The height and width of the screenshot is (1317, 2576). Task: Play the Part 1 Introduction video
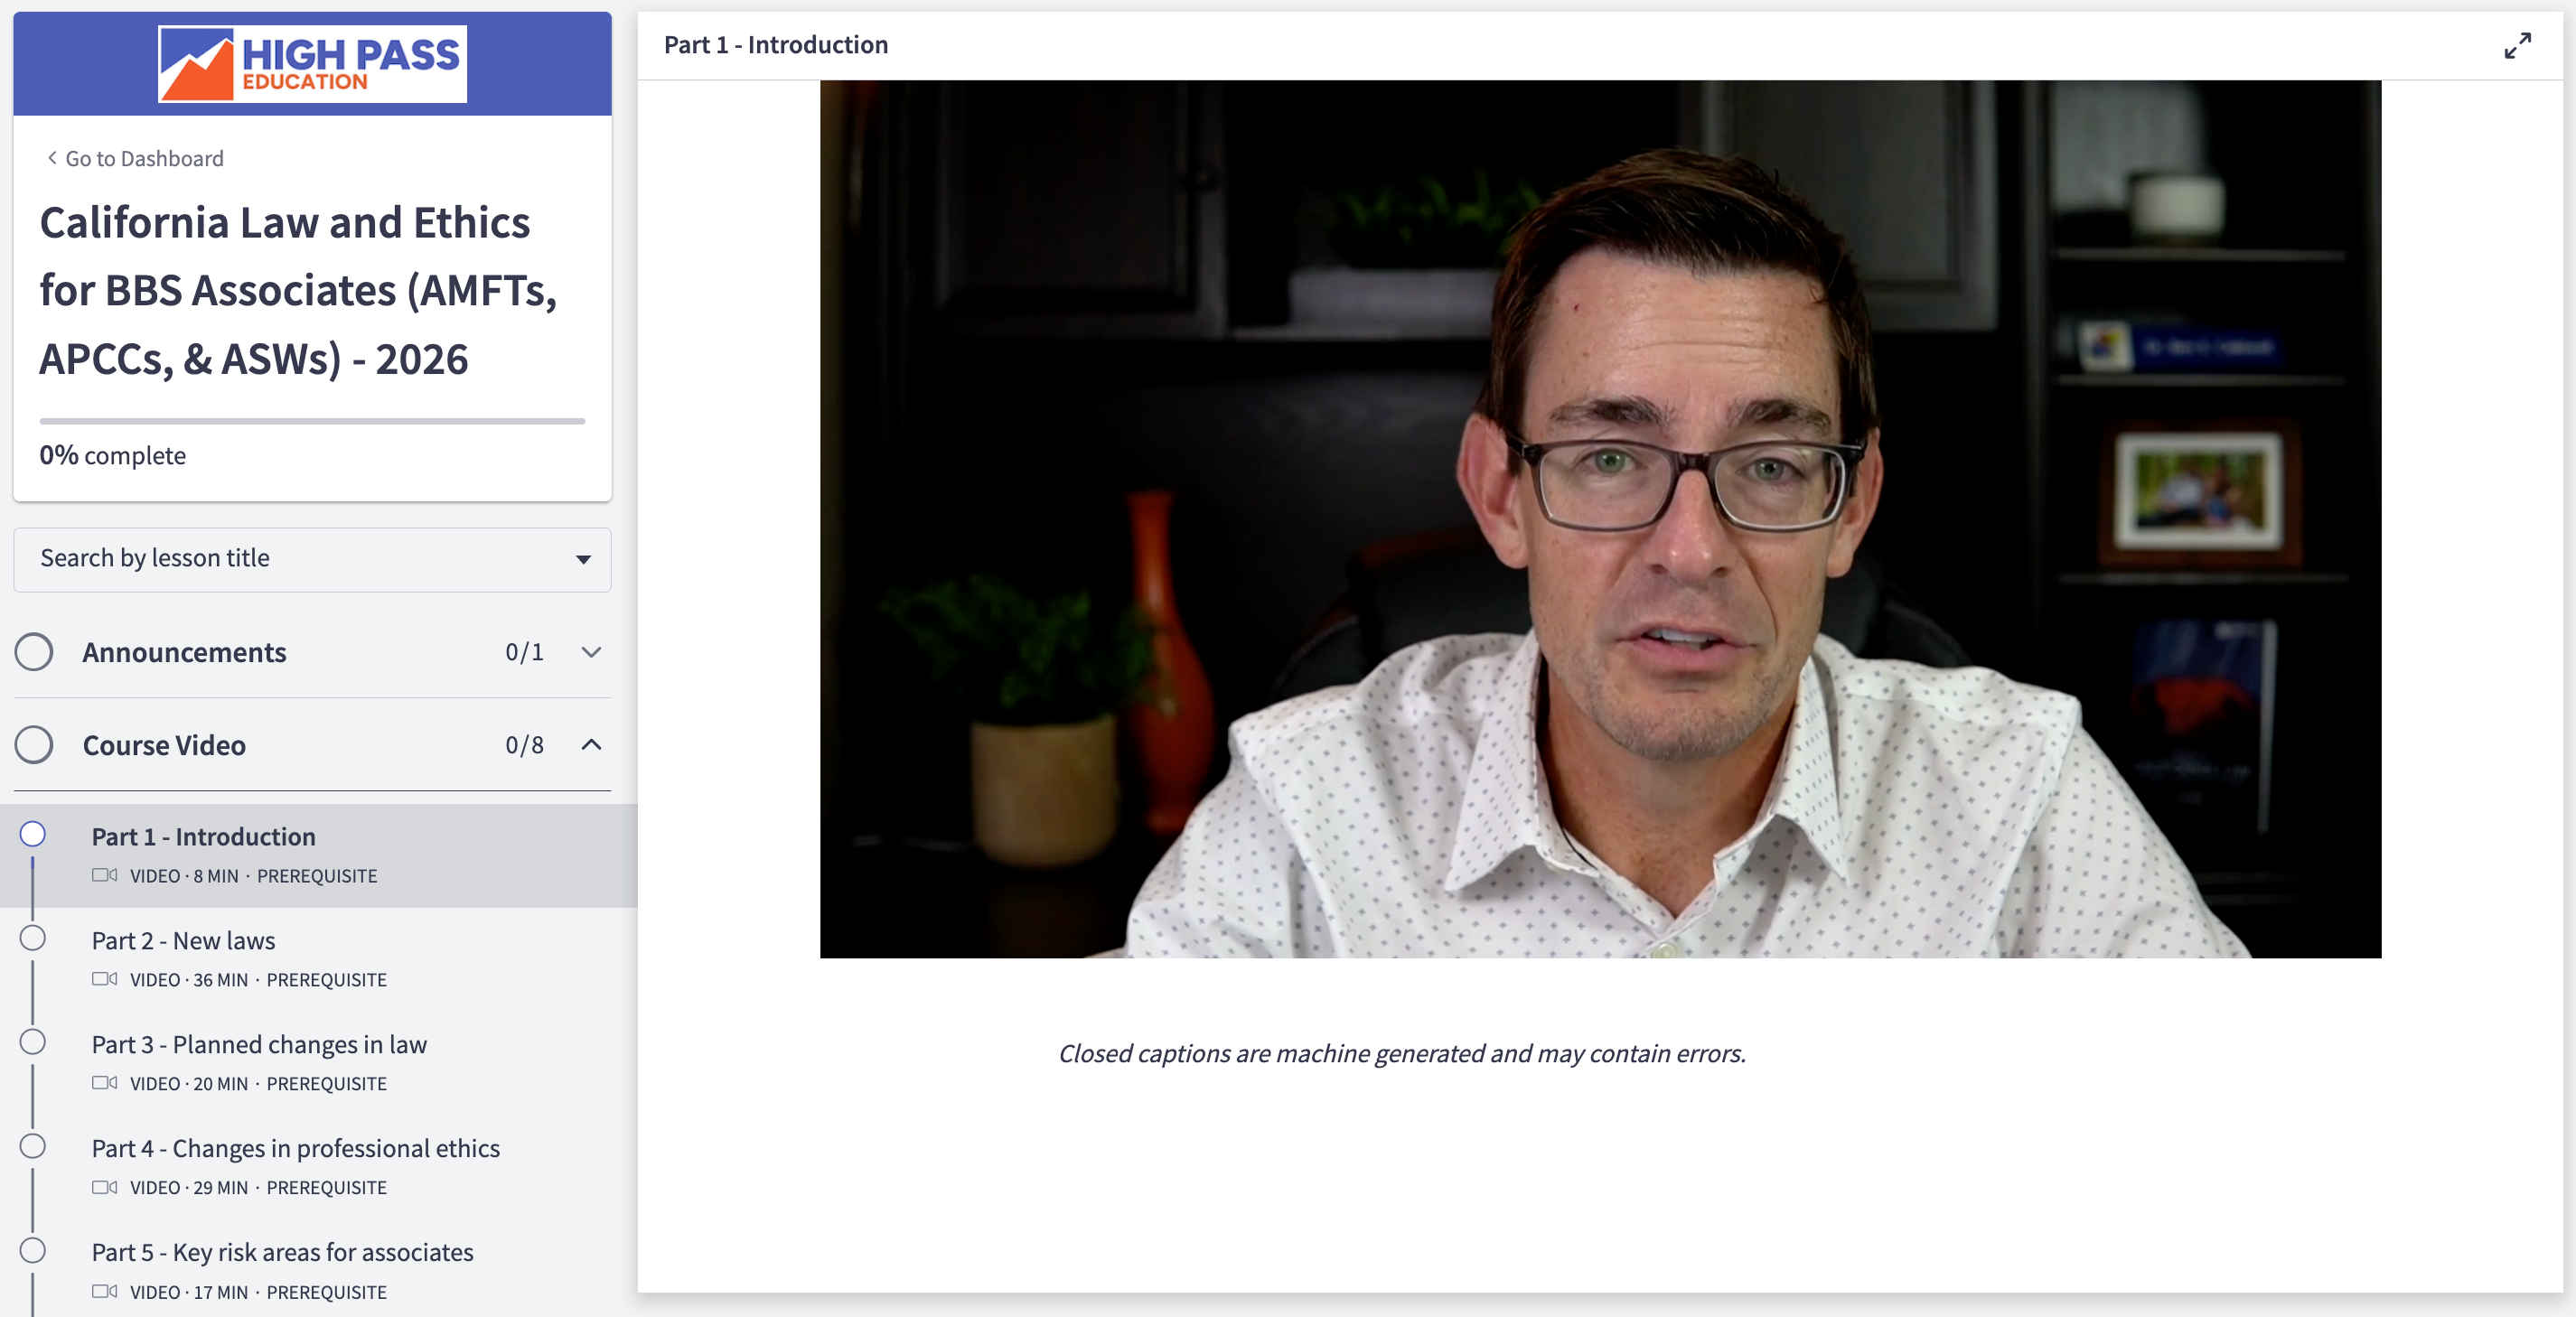coord(1600,519)
